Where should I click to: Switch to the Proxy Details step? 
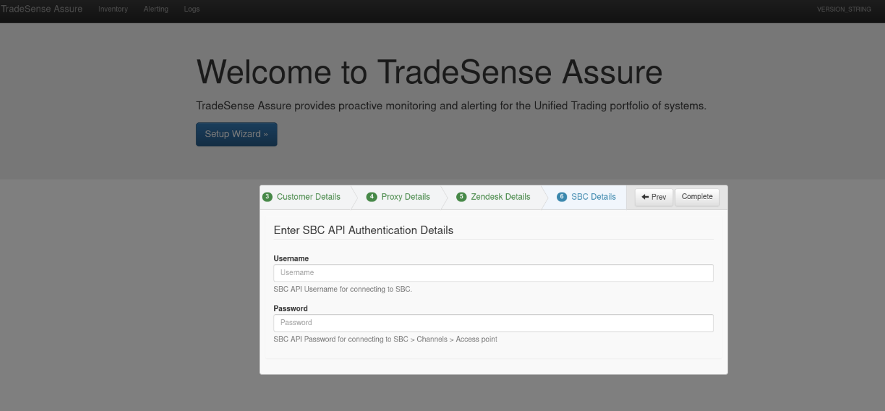click(x=405, y=196)
